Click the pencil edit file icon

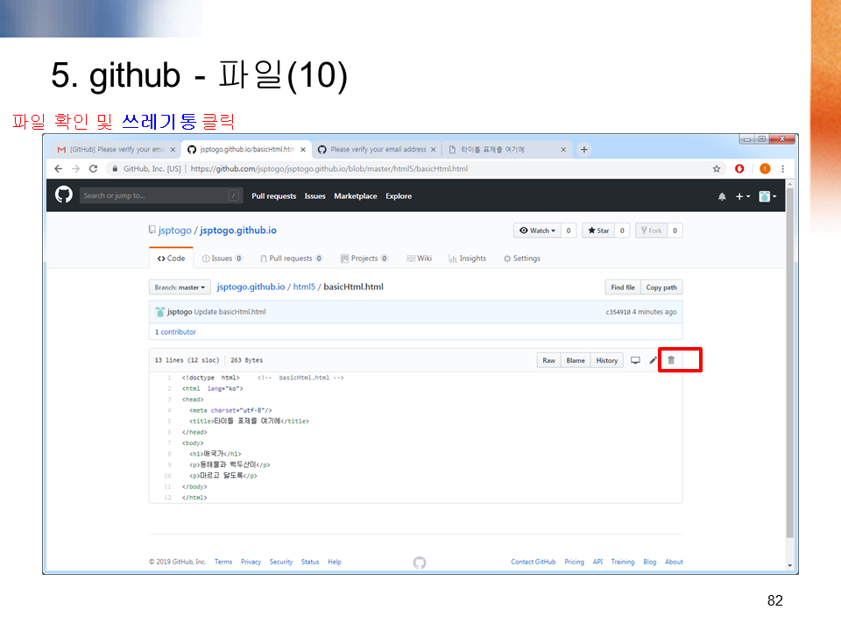pyautogui.click(x=653, y=360)
